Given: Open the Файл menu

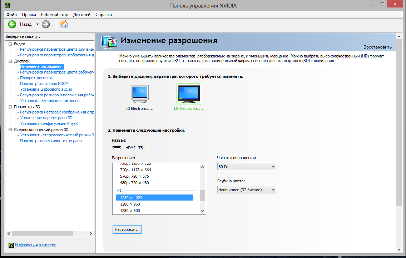Looking at the screenshot, I should tap(12, 15).
